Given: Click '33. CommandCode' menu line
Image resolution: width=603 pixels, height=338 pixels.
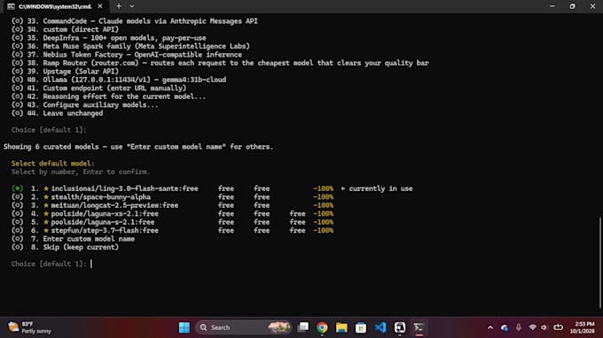Looking at the screenshot, I should pyautogui.click(x=135, y=21).
